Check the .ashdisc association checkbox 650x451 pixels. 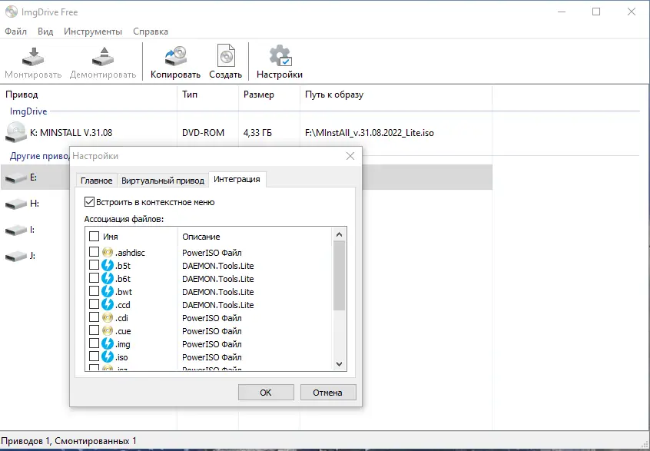[x=94, y=251]
